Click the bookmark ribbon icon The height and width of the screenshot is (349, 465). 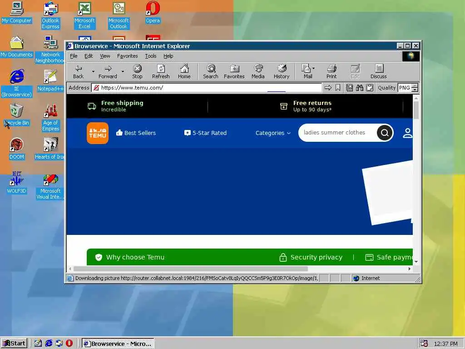pos(338,88)
